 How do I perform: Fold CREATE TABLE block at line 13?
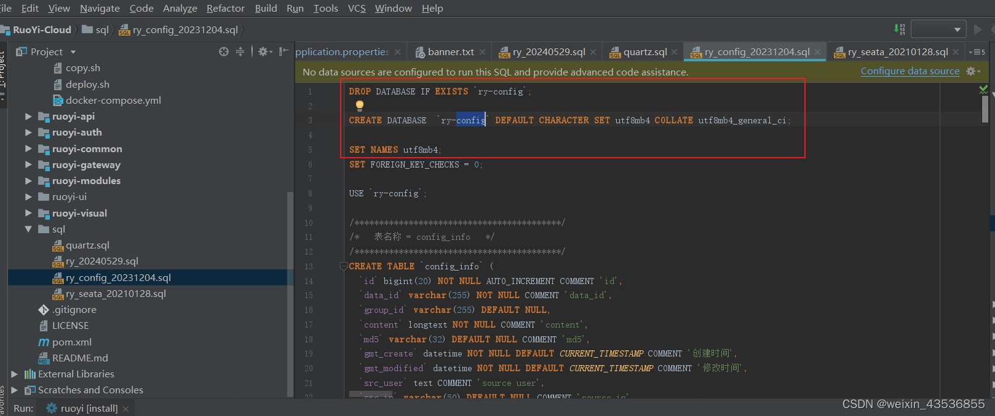344,266
